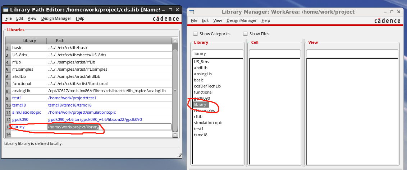Close the Library Manager window

399,12
